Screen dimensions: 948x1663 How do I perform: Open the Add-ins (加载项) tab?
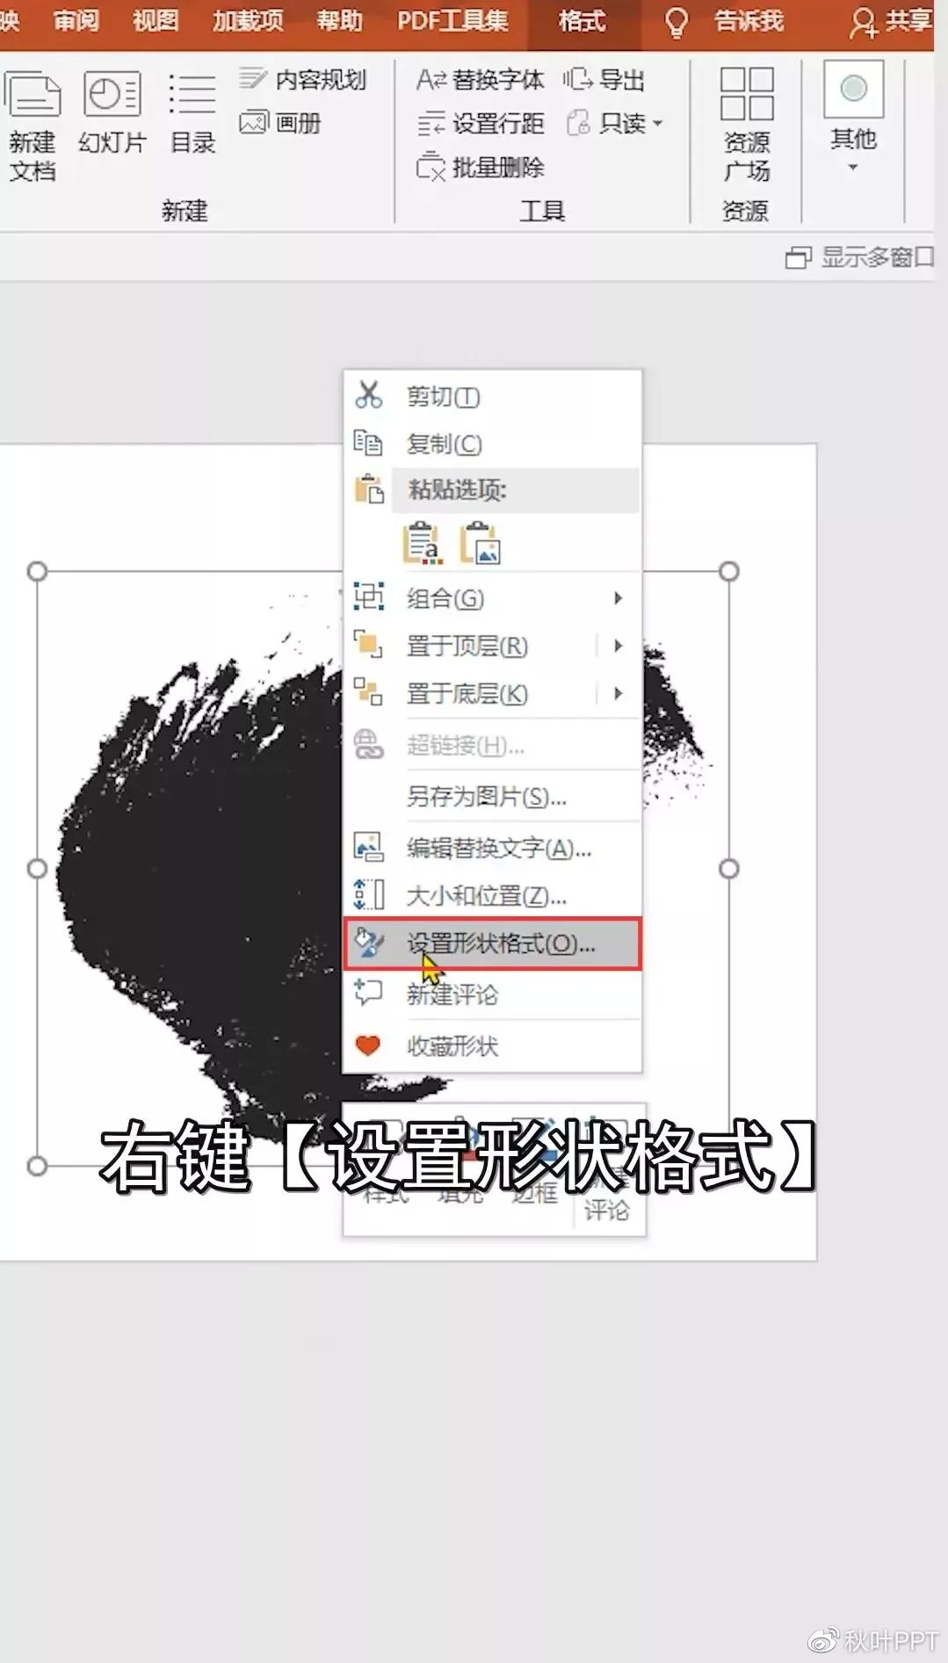pos(248,20)
